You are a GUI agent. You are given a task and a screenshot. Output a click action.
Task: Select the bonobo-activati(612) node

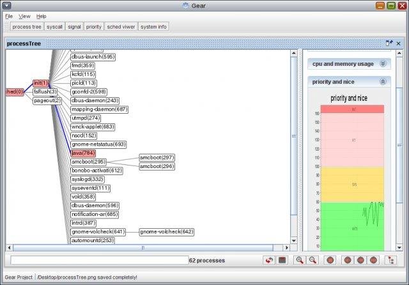pos(96,171)
